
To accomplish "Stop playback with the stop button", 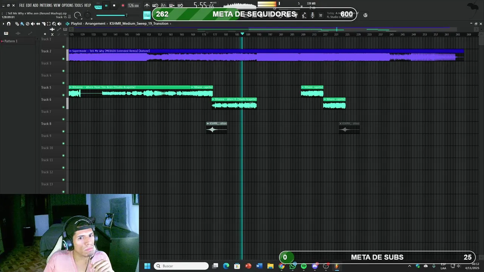I will coord(114,6).
